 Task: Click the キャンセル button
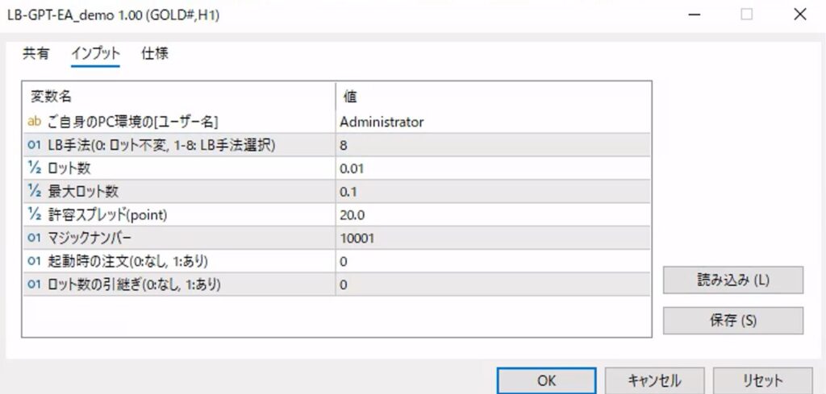coord(653,380)
